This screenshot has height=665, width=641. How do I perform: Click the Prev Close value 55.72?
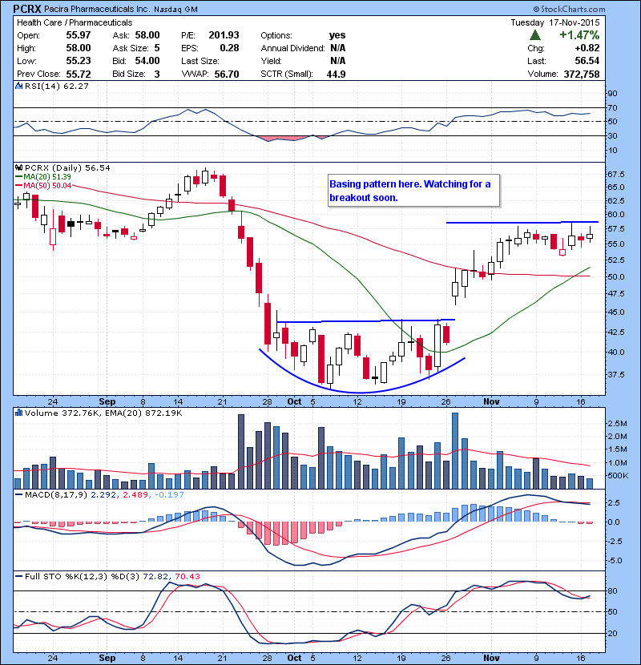click(79, 74)
